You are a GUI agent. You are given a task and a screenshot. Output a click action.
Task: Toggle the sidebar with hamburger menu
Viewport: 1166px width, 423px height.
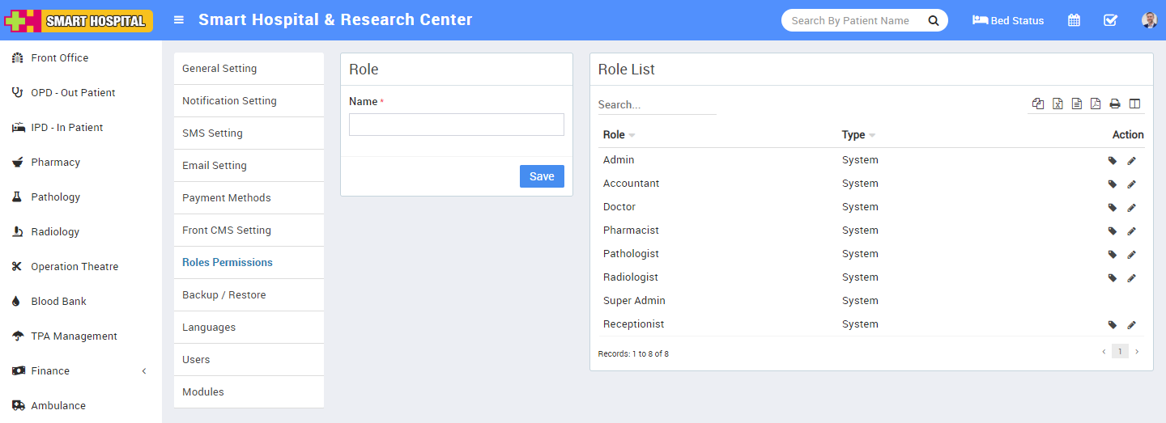[179, 20]
